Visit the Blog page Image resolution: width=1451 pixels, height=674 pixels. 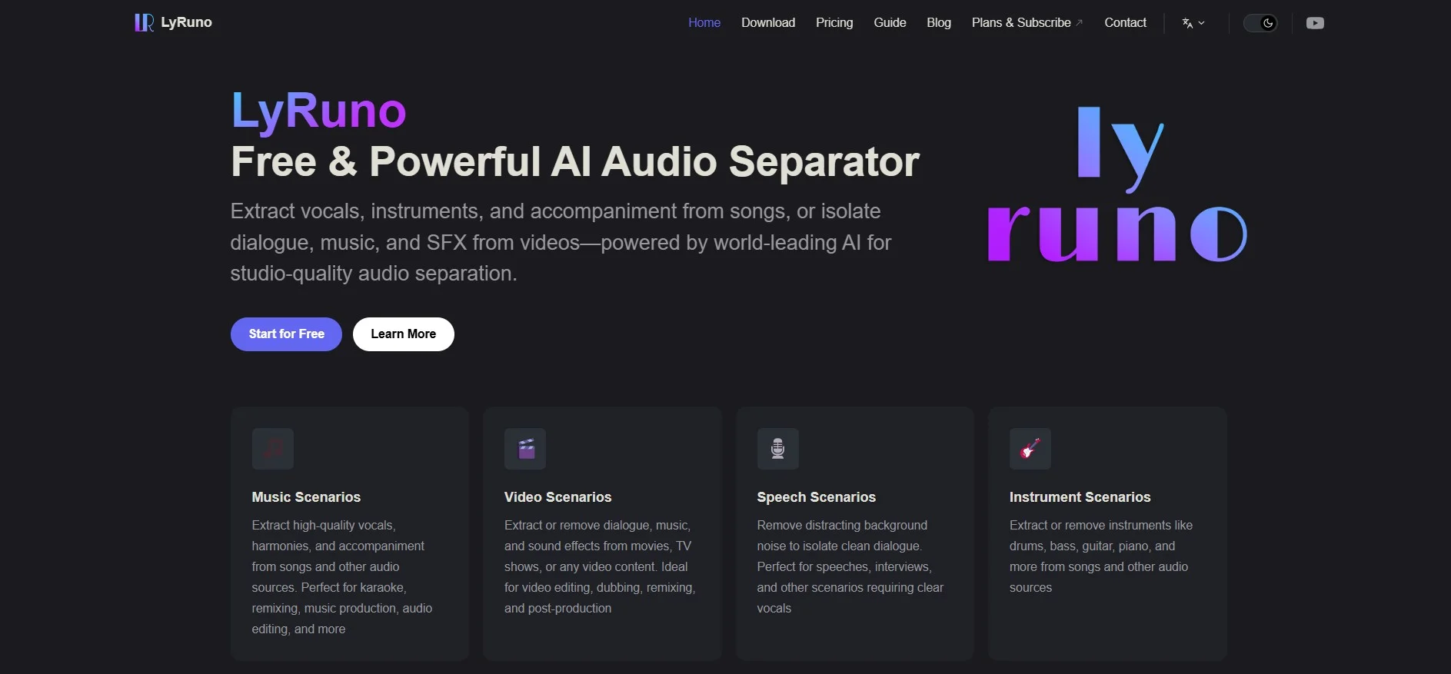[x=938, y=23]
